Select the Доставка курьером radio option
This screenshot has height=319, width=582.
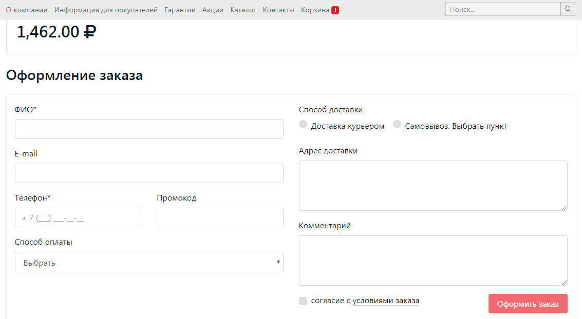pos(303,125)
